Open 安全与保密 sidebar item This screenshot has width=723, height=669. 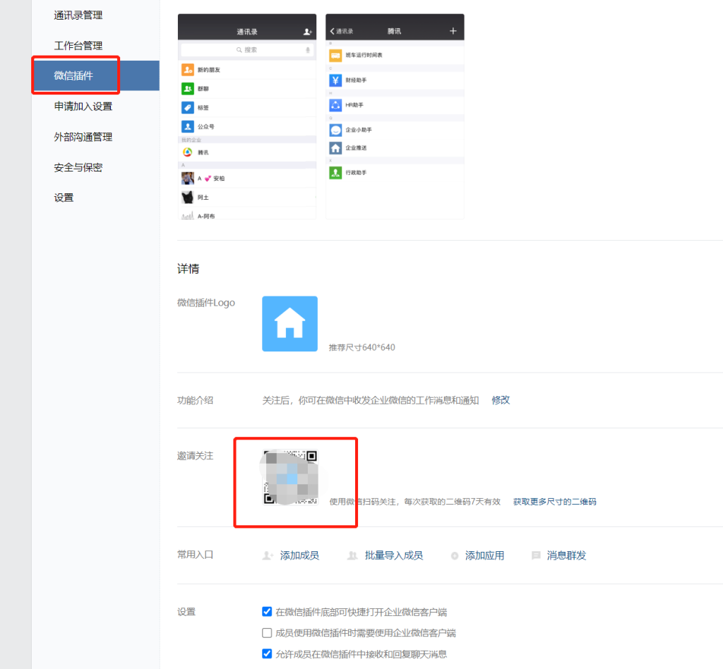[78, 167]
